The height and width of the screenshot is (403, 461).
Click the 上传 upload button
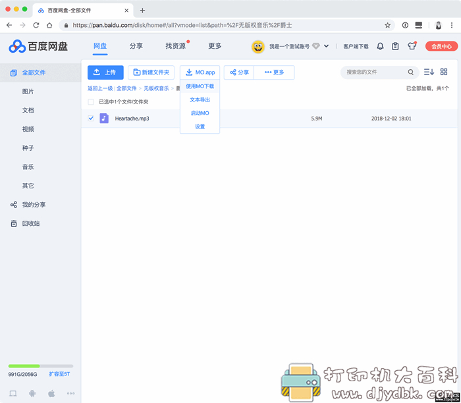105,72
